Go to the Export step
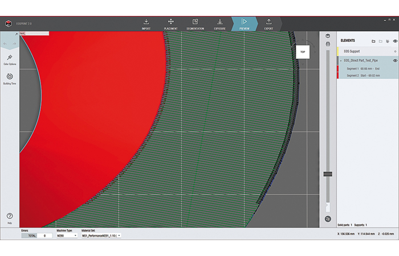 pos(268,24)
